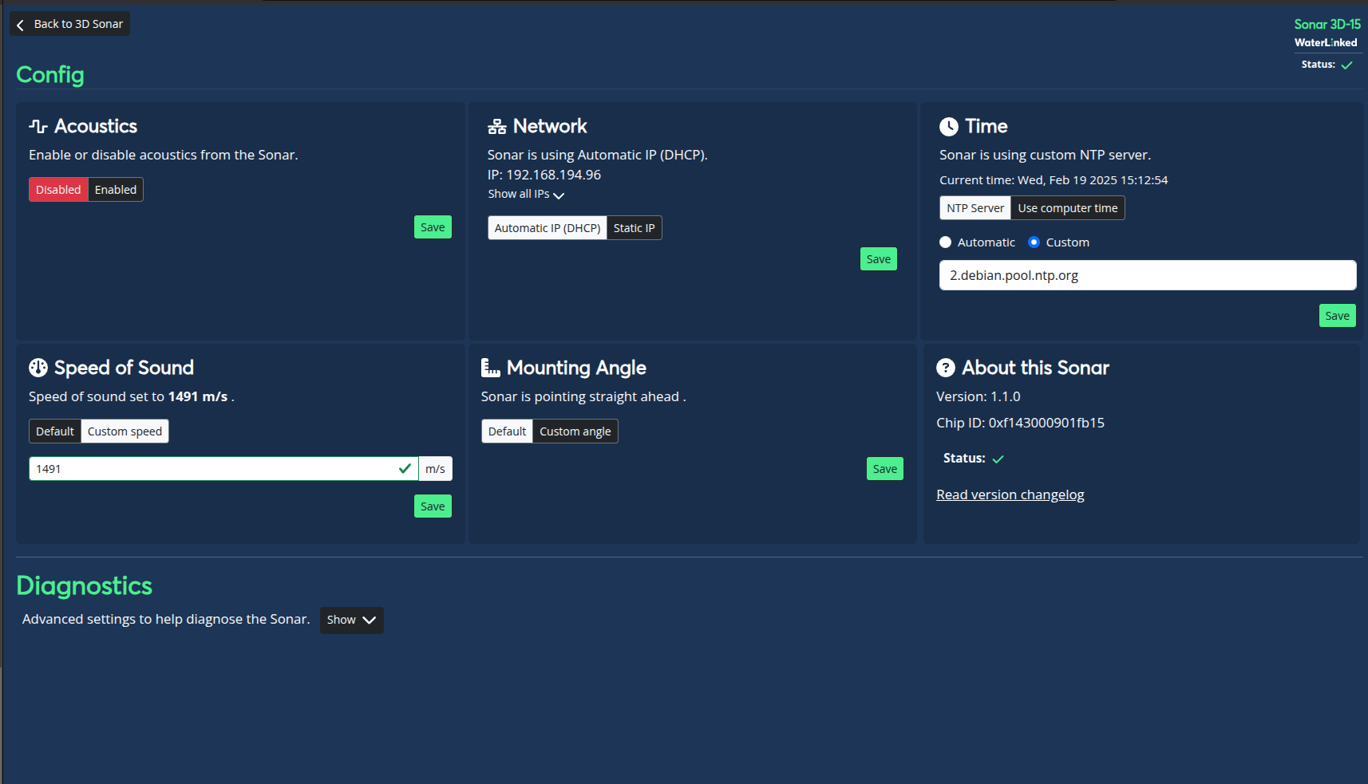Click the Acoustics waveform icon

click(x=38, y=126)
